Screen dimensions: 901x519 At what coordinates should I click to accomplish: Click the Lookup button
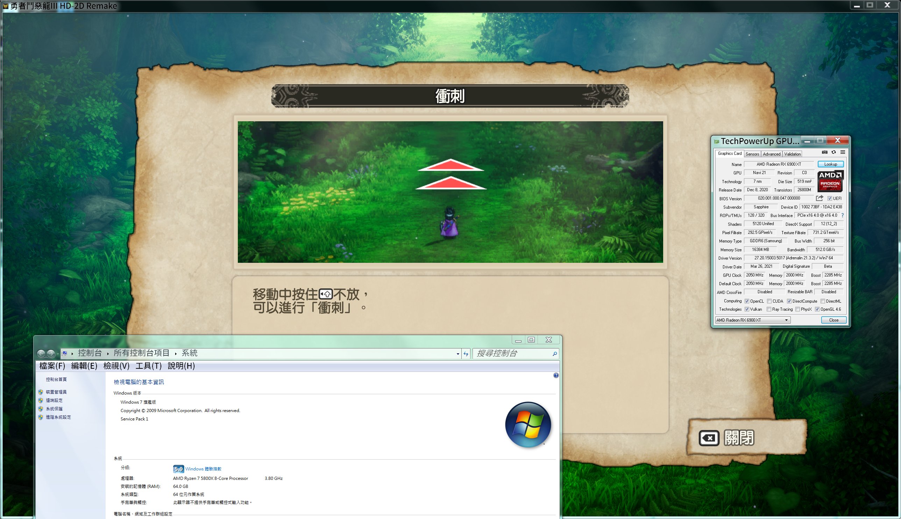tap(830, 164)
